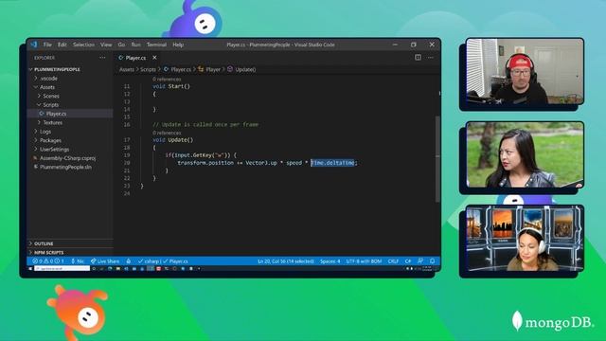Open the Terminal menu
This screenshot has width=606, height=341.
tap(156, 45)
